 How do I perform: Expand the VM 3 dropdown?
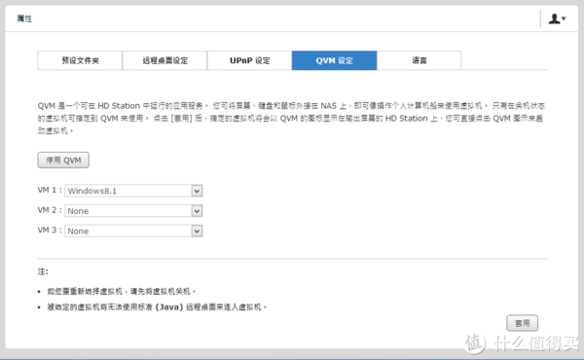[133, 231]
